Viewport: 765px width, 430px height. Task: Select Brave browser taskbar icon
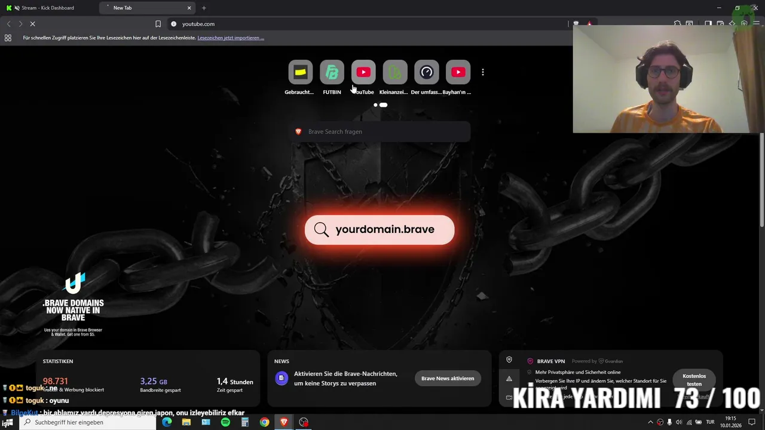pyautogui.click(x=284, y=422)
